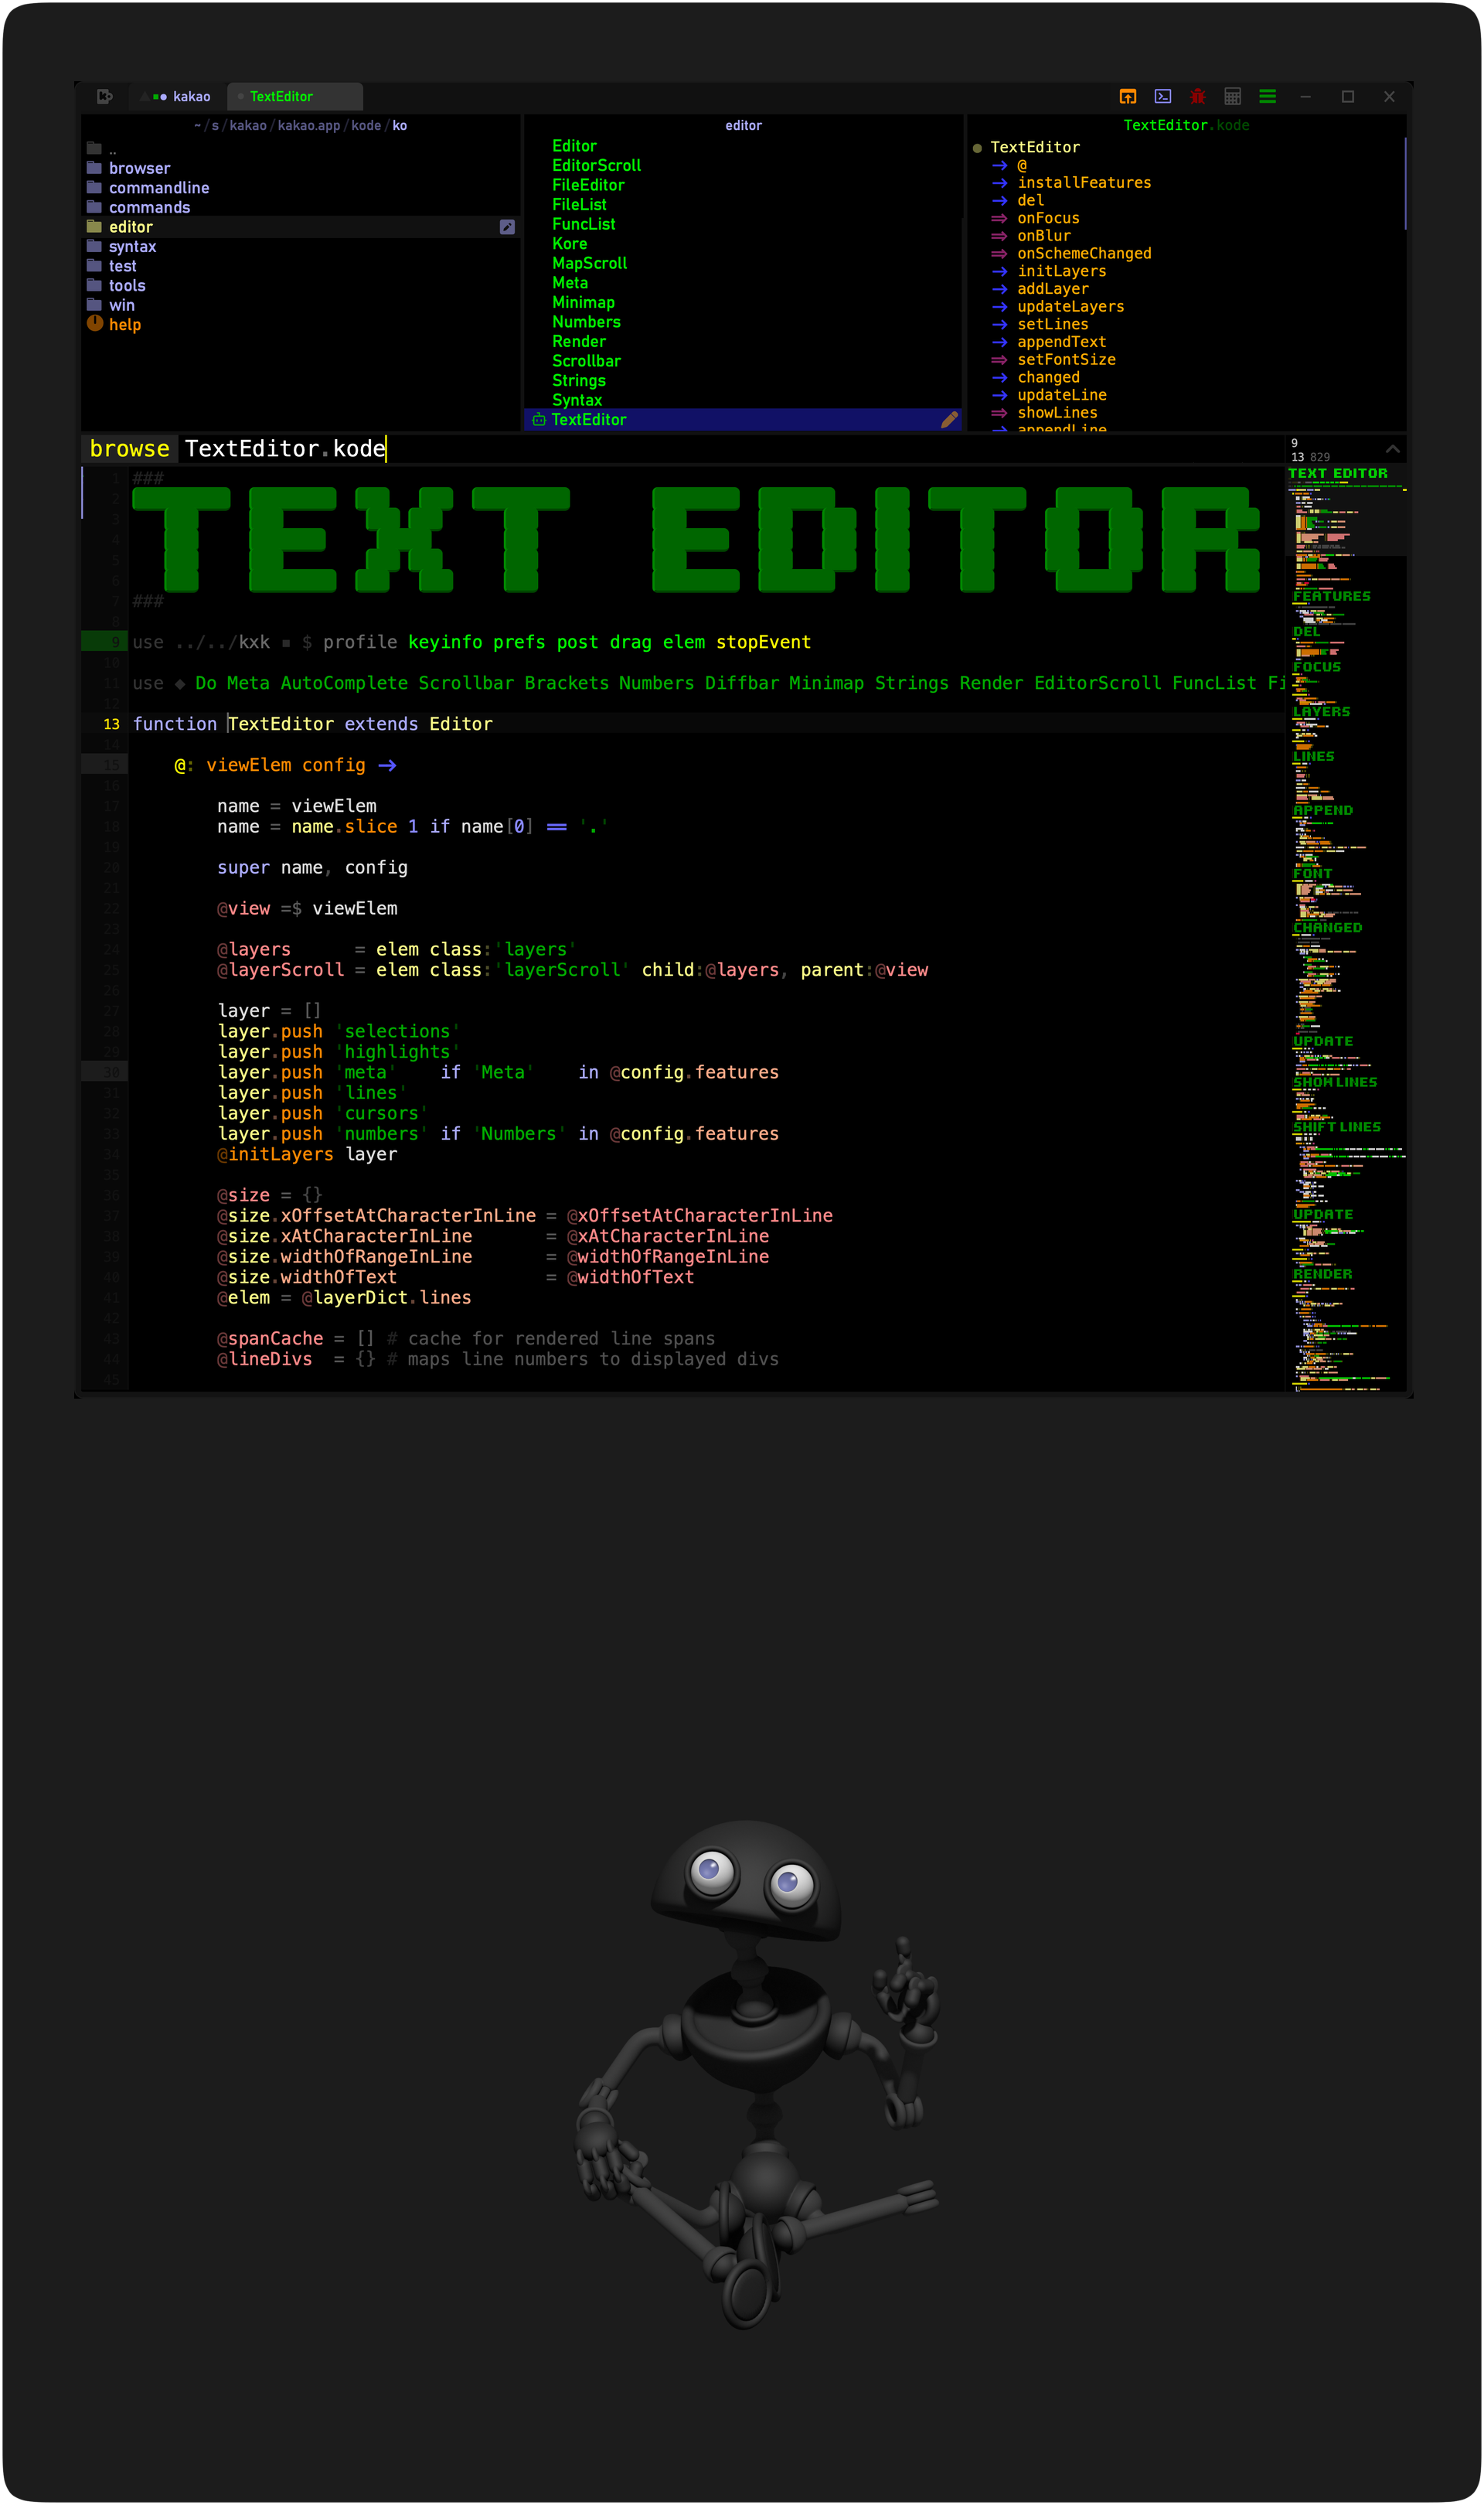Click the file icon left of selected TextEditor row
Image resolution: width=1484 pixels, height=2505 pixels.
(x=539, y=420)
